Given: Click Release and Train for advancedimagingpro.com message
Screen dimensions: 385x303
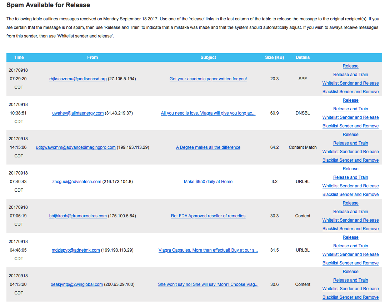Looking at the screenshot, I should coord(350,143).
